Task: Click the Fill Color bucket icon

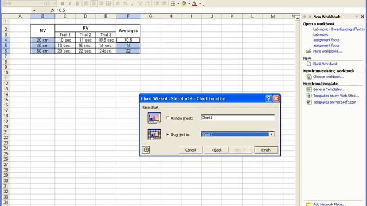Action: (x=184, y=3)
